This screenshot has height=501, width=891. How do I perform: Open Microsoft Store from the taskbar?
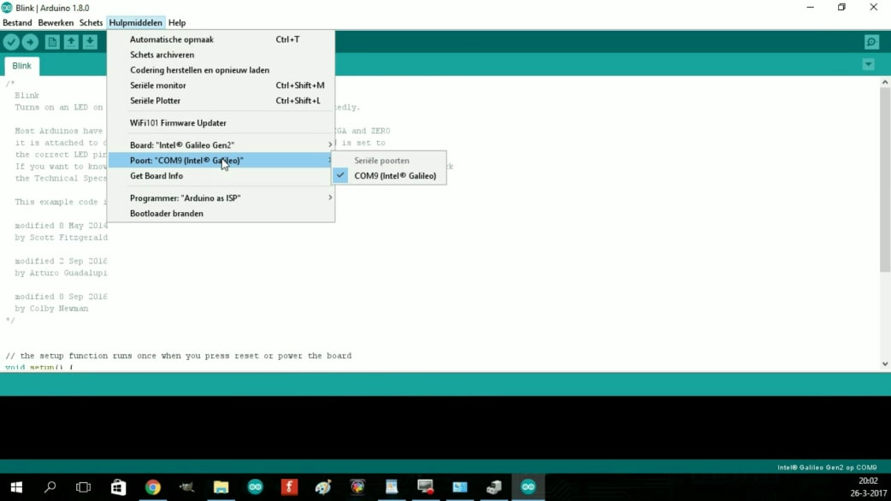(x=118, y=486)
